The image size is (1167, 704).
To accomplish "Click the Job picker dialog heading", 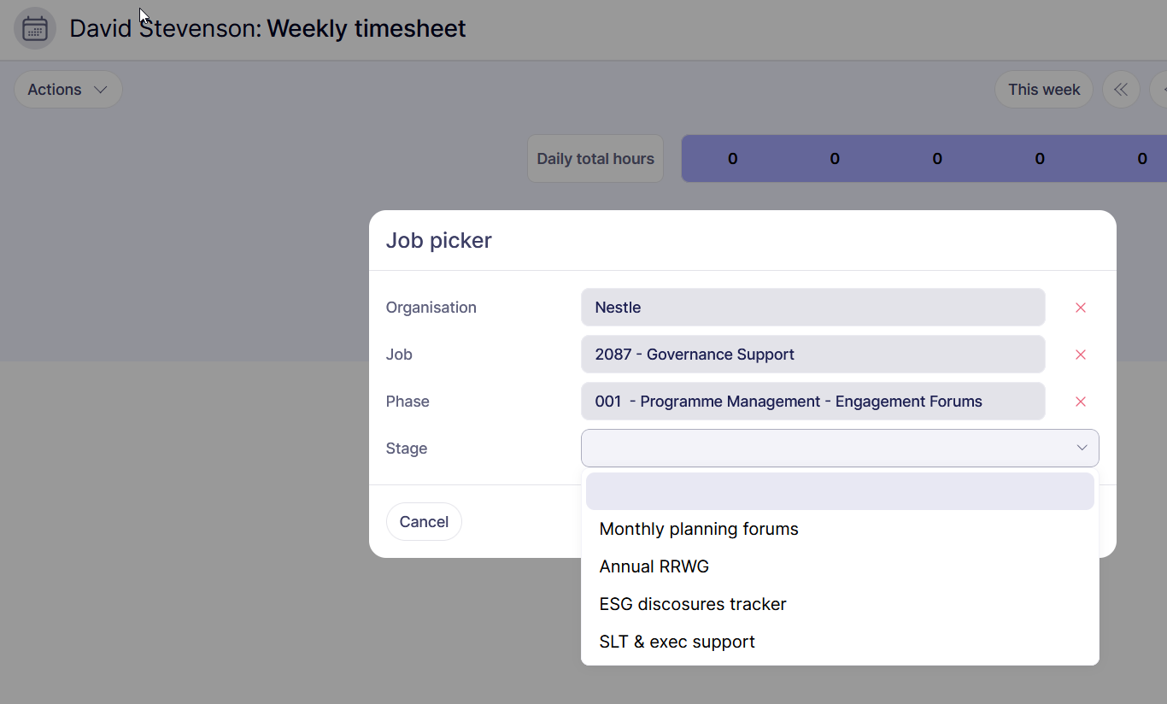I will coord(439,240).
